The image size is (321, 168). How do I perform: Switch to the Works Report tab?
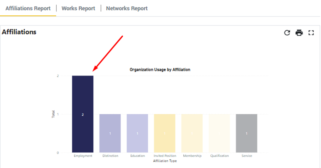(78, 8)
